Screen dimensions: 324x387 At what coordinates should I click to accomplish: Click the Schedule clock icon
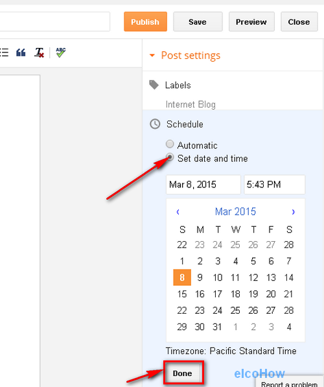(x=155, y=124)
